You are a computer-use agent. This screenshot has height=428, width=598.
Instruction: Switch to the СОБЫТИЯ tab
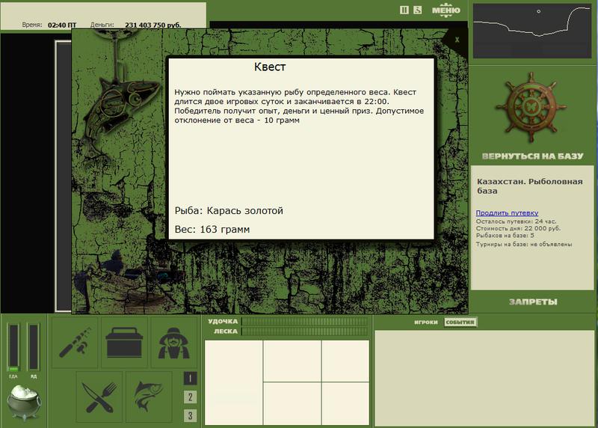tap(460, 322)
